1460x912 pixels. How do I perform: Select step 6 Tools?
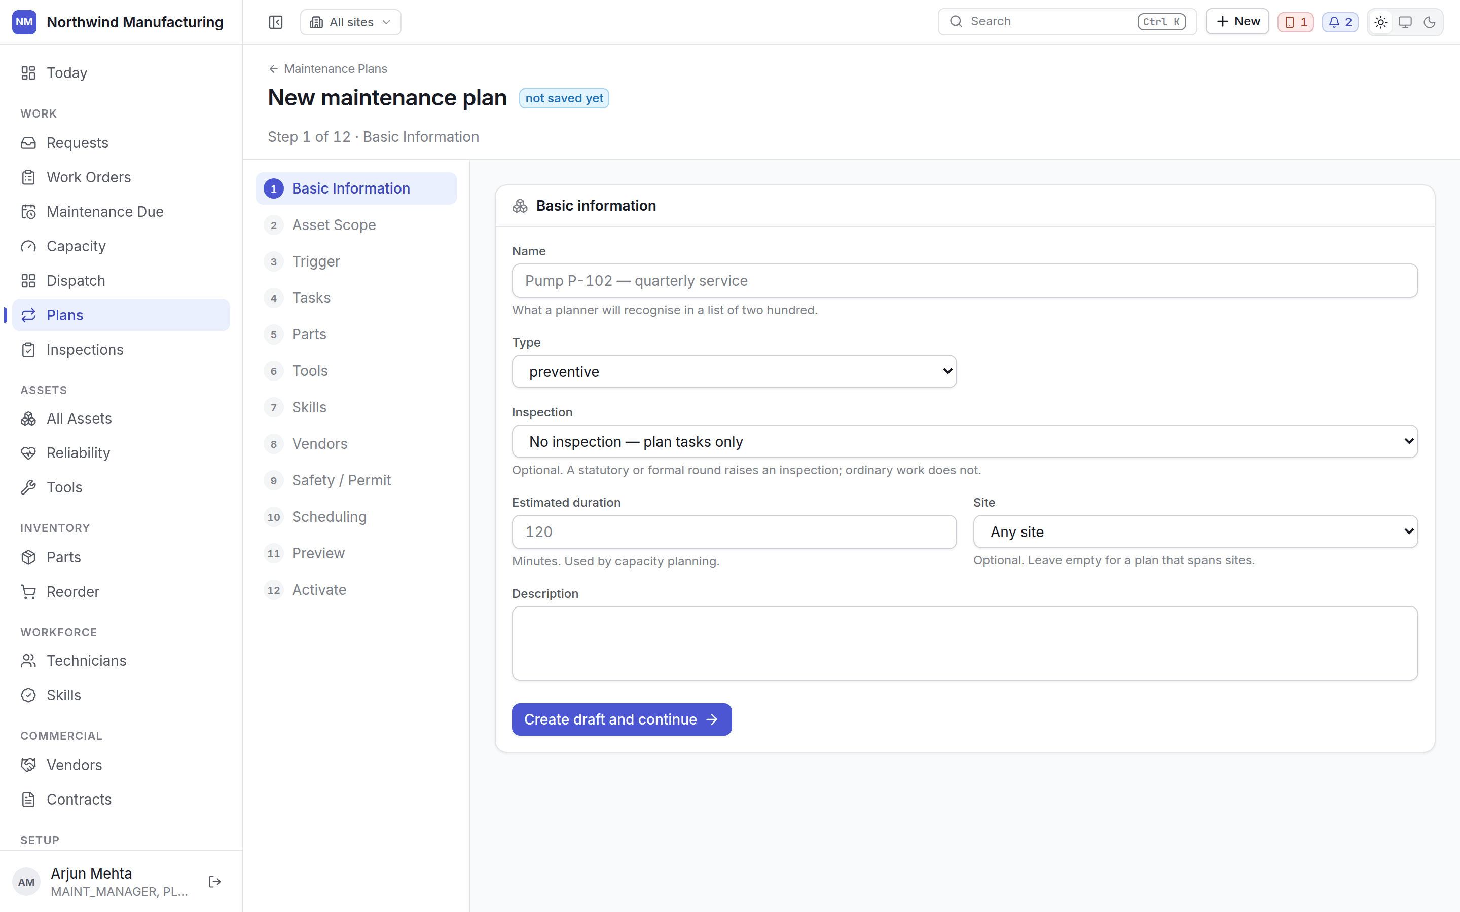pyautogui.click(x=356, y=371)
